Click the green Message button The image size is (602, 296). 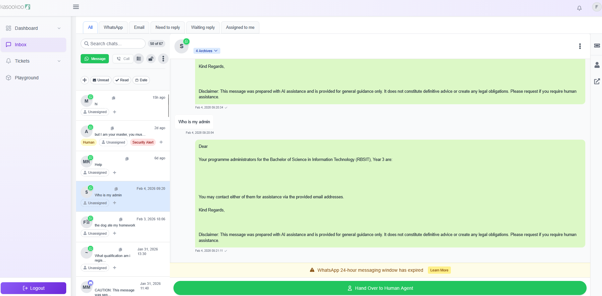(95, 59)
